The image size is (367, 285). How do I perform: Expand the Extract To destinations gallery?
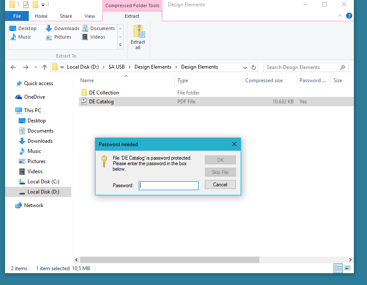coord(120,45)
